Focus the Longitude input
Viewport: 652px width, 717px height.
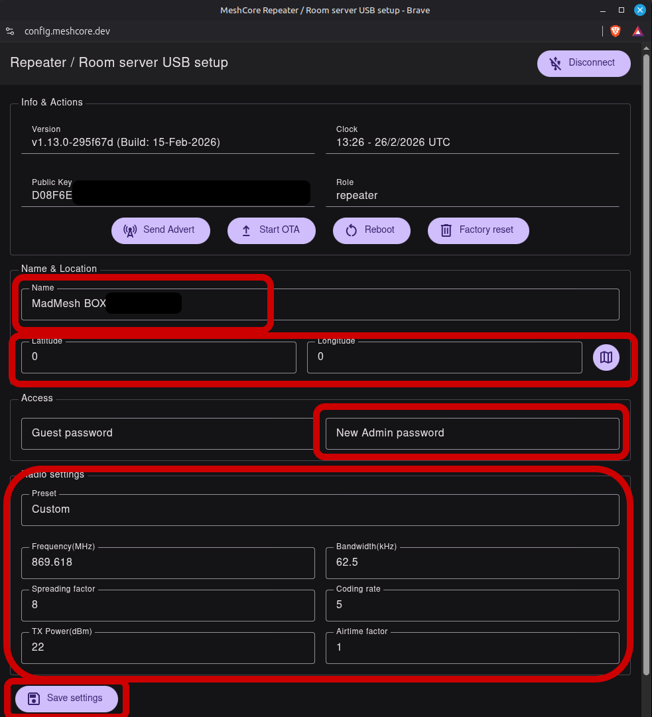point(444,357)
